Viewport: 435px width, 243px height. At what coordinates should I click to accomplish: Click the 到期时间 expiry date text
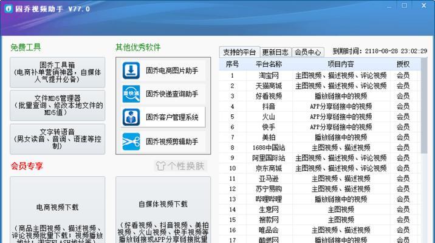tap(380, 51)
